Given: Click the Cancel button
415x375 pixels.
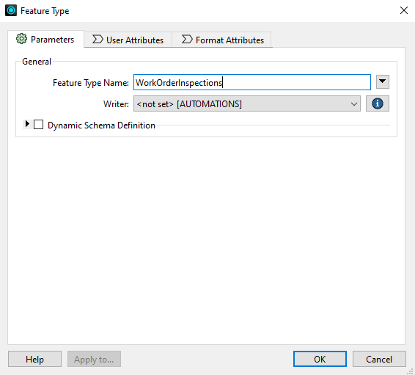Looking at the screenshot, I should pyautogui.click(x=379, y=359).
